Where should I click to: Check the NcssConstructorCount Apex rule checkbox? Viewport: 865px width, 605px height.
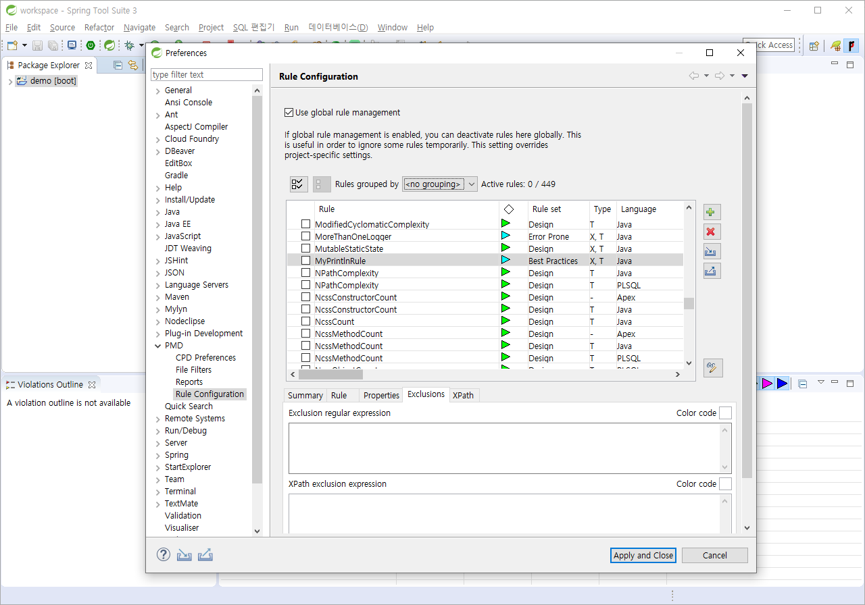click(x=306, y=297)
